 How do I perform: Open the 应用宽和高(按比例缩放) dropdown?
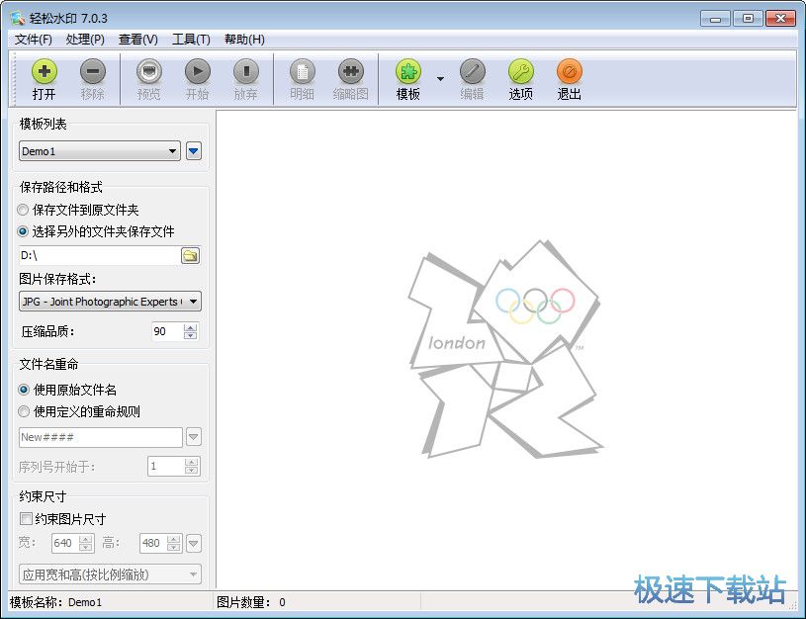pos(193,574)
